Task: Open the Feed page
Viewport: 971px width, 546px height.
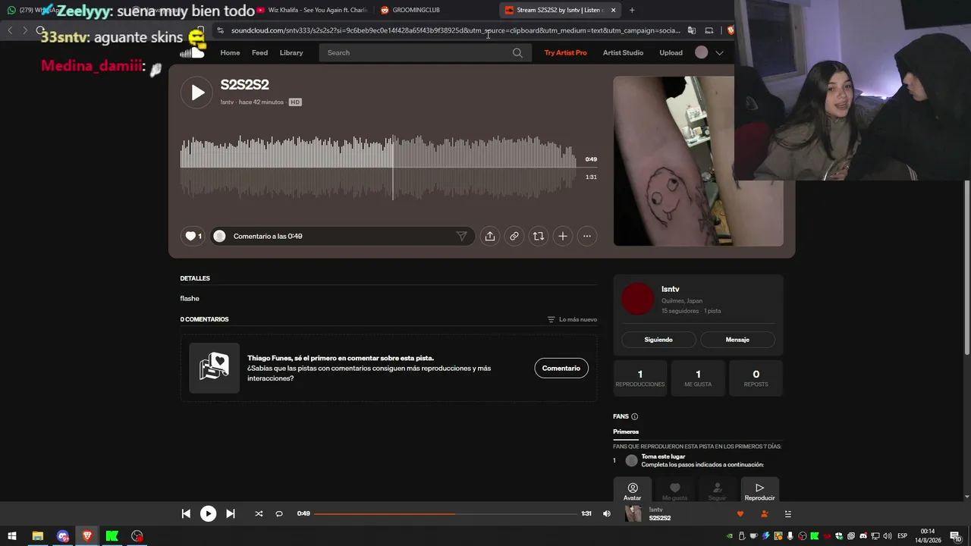Action: coord(259,52)
